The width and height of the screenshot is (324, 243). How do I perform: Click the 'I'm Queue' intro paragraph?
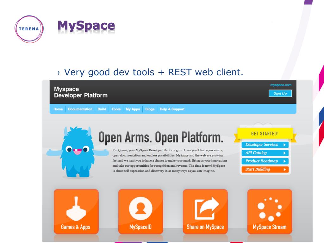[170, 160]
